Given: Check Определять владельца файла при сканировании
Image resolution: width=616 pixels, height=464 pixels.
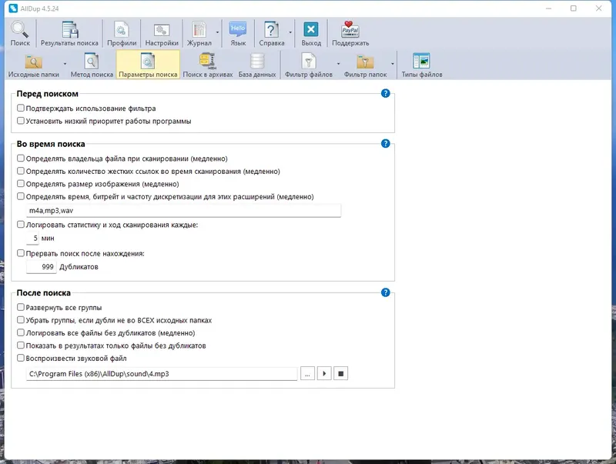Looking at the screenshot, I should [21, 159].
